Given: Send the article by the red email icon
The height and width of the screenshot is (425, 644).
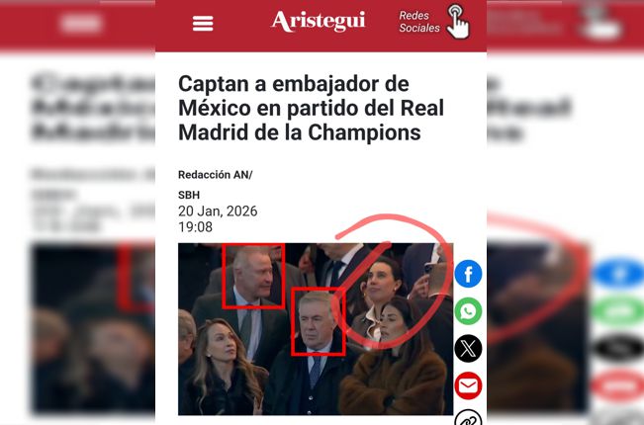Looking at the screenshot, I should 468,385.
